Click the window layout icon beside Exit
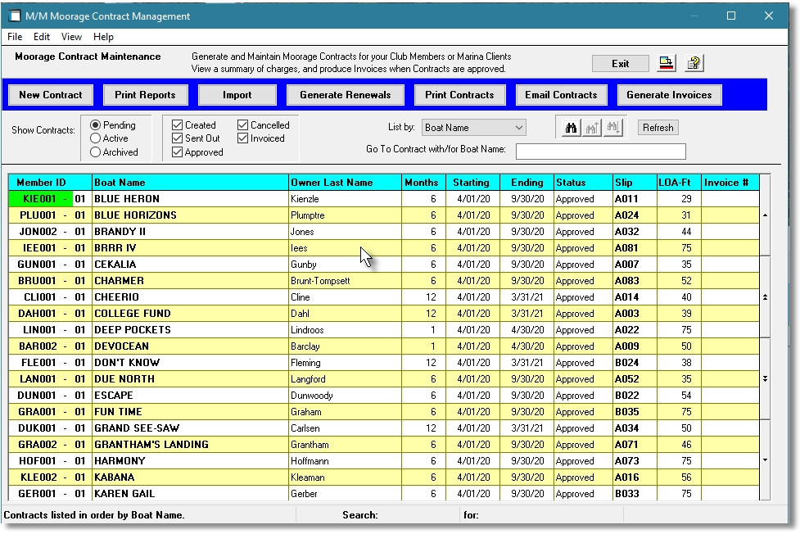The width and height of the screenshot is (800, 534). (667, 64)
